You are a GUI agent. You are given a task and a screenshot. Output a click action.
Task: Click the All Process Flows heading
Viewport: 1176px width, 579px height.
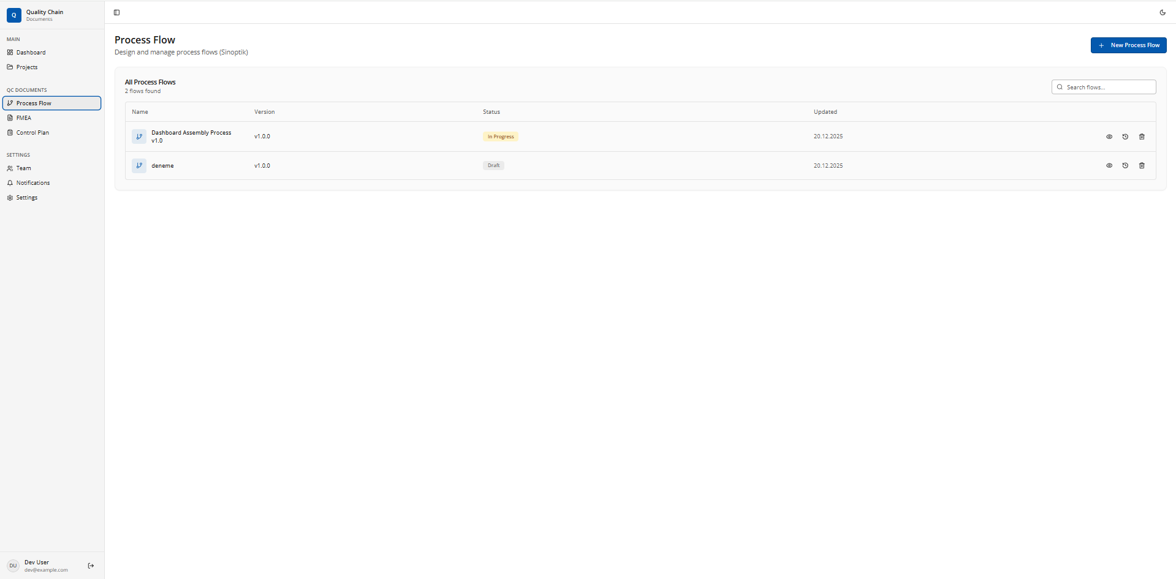(x=150, y=82)
